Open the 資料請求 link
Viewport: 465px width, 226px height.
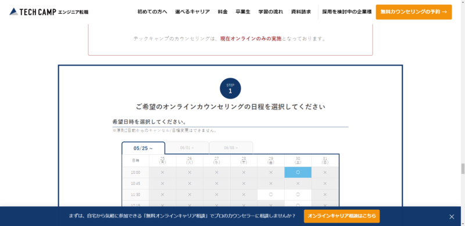pyautogui.click(x=301, y=12)
